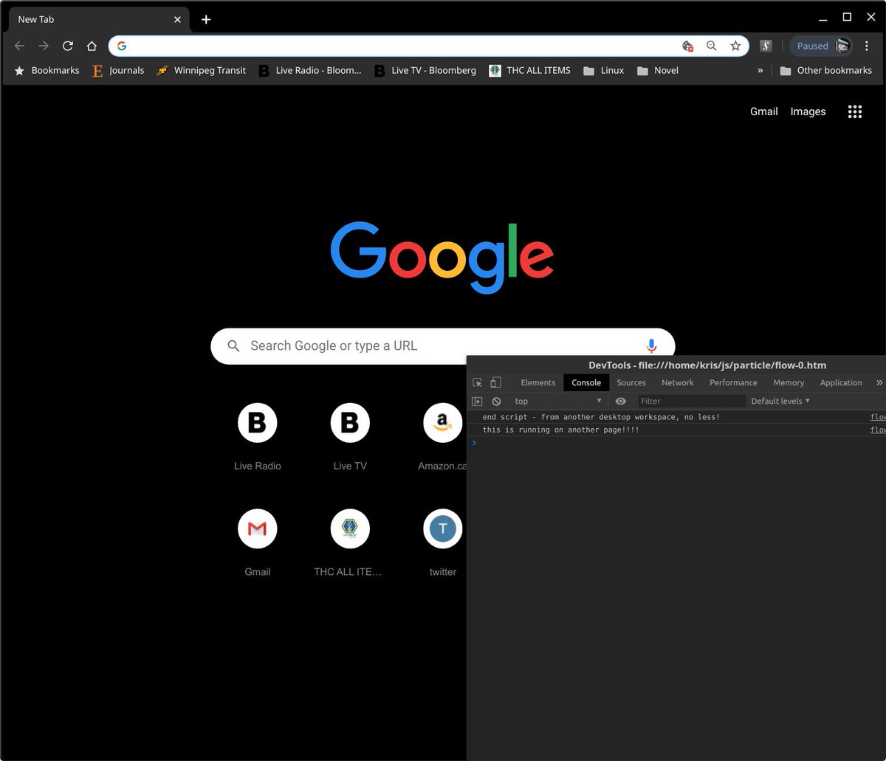Viewport: 886px width, 761px height.
Task: Open the THC ALL ITEMS bookmark
Action: pos(529,70)
